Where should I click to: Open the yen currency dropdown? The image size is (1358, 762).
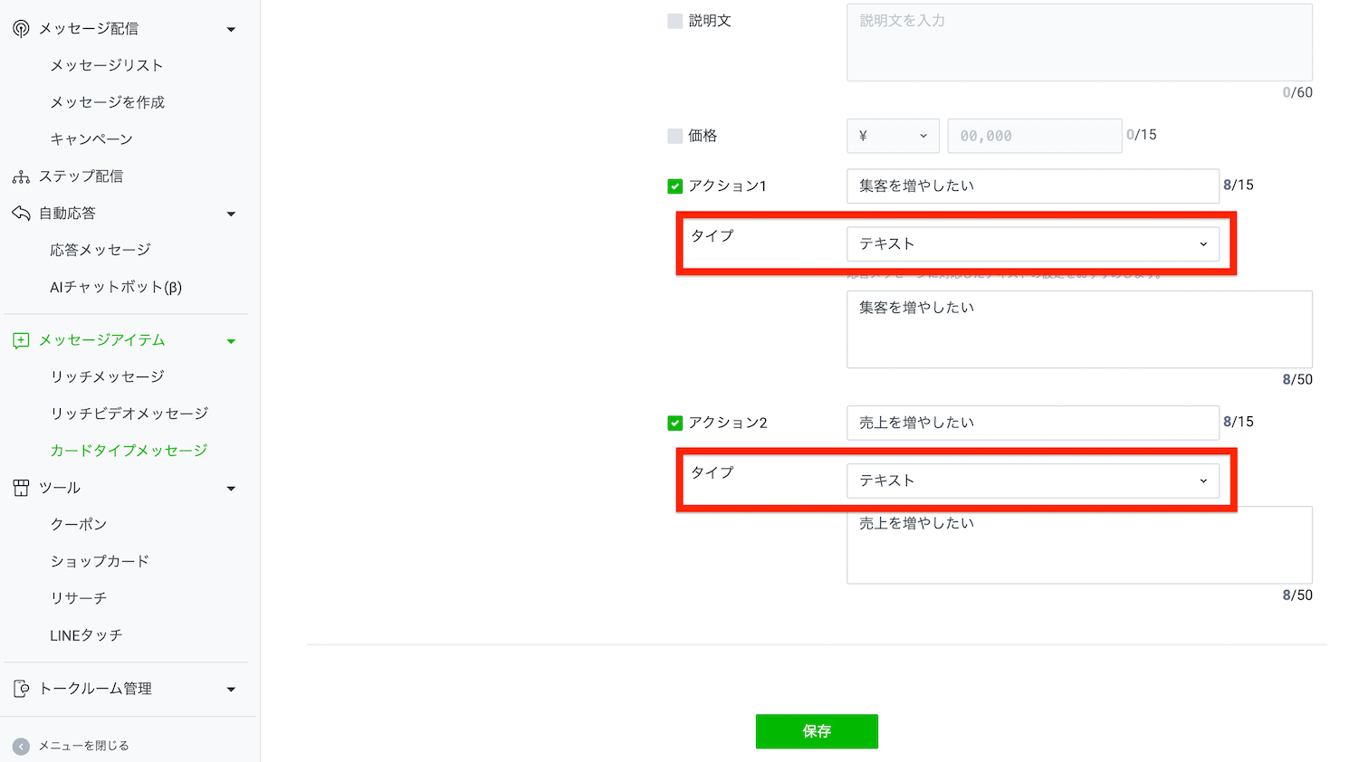click(893, 136)
